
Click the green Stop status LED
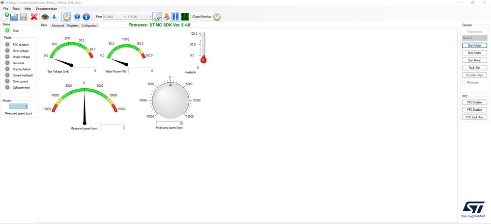(7, 30)
